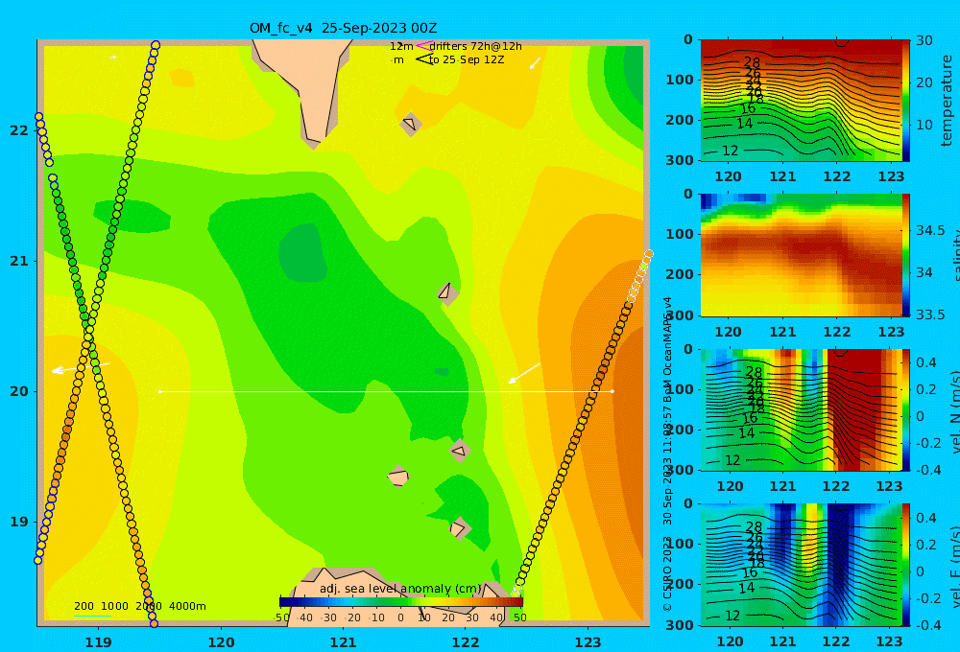Click longitude label 122 on main map
This screenshot has width=960, height=652.
tap(466, 642)
